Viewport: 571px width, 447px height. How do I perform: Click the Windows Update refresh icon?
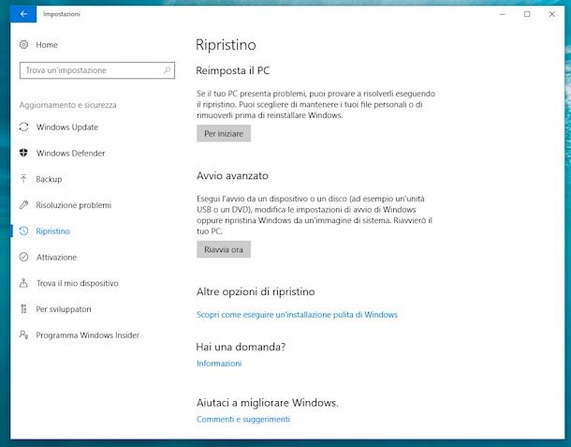click(x=23, y=127)
